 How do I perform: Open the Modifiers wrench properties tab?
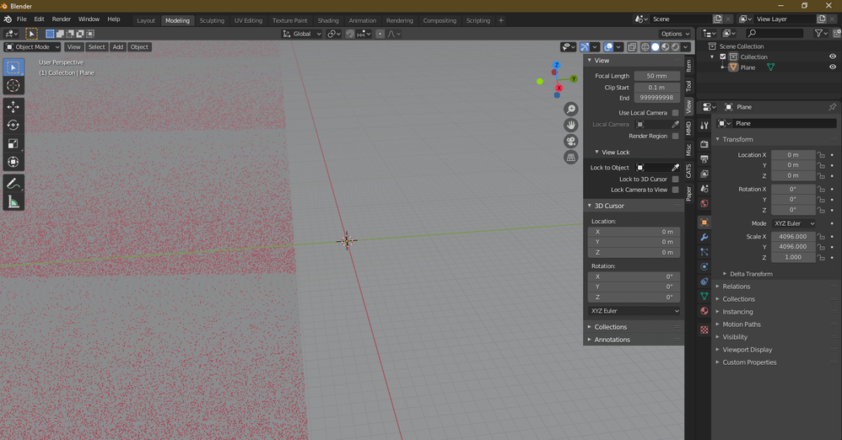point(704,237)
